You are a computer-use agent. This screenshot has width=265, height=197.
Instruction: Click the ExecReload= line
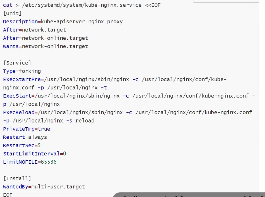[128, 113]
